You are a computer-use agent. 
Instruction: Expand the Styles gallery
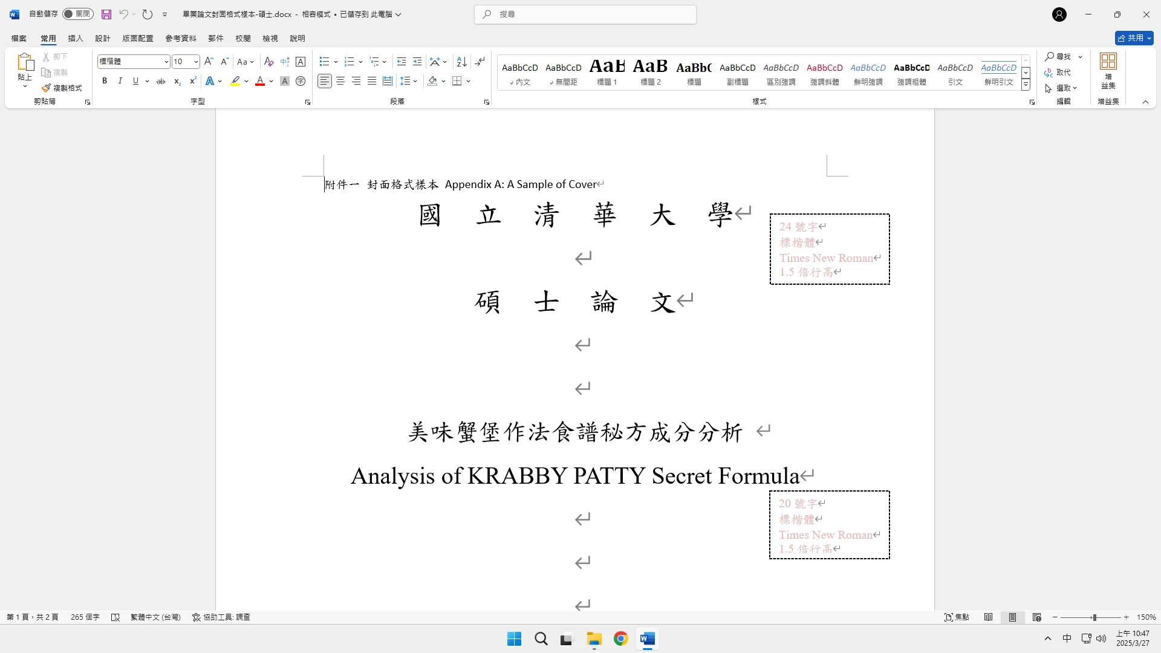pos(1026,85)
